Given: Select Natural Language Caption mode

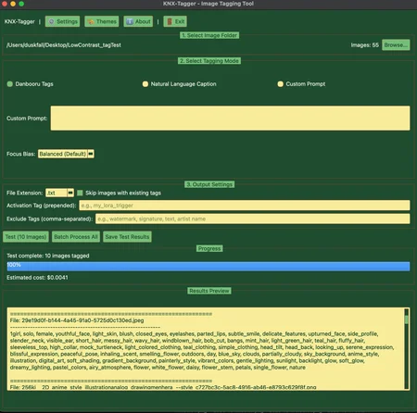Looking at the screenshot, I should (x=145, y=84).
